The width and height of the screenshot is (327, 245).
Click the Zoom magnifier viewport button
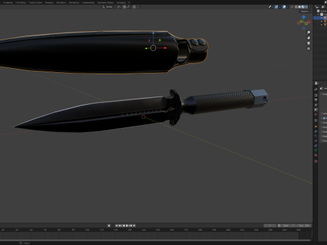point(309,33)
